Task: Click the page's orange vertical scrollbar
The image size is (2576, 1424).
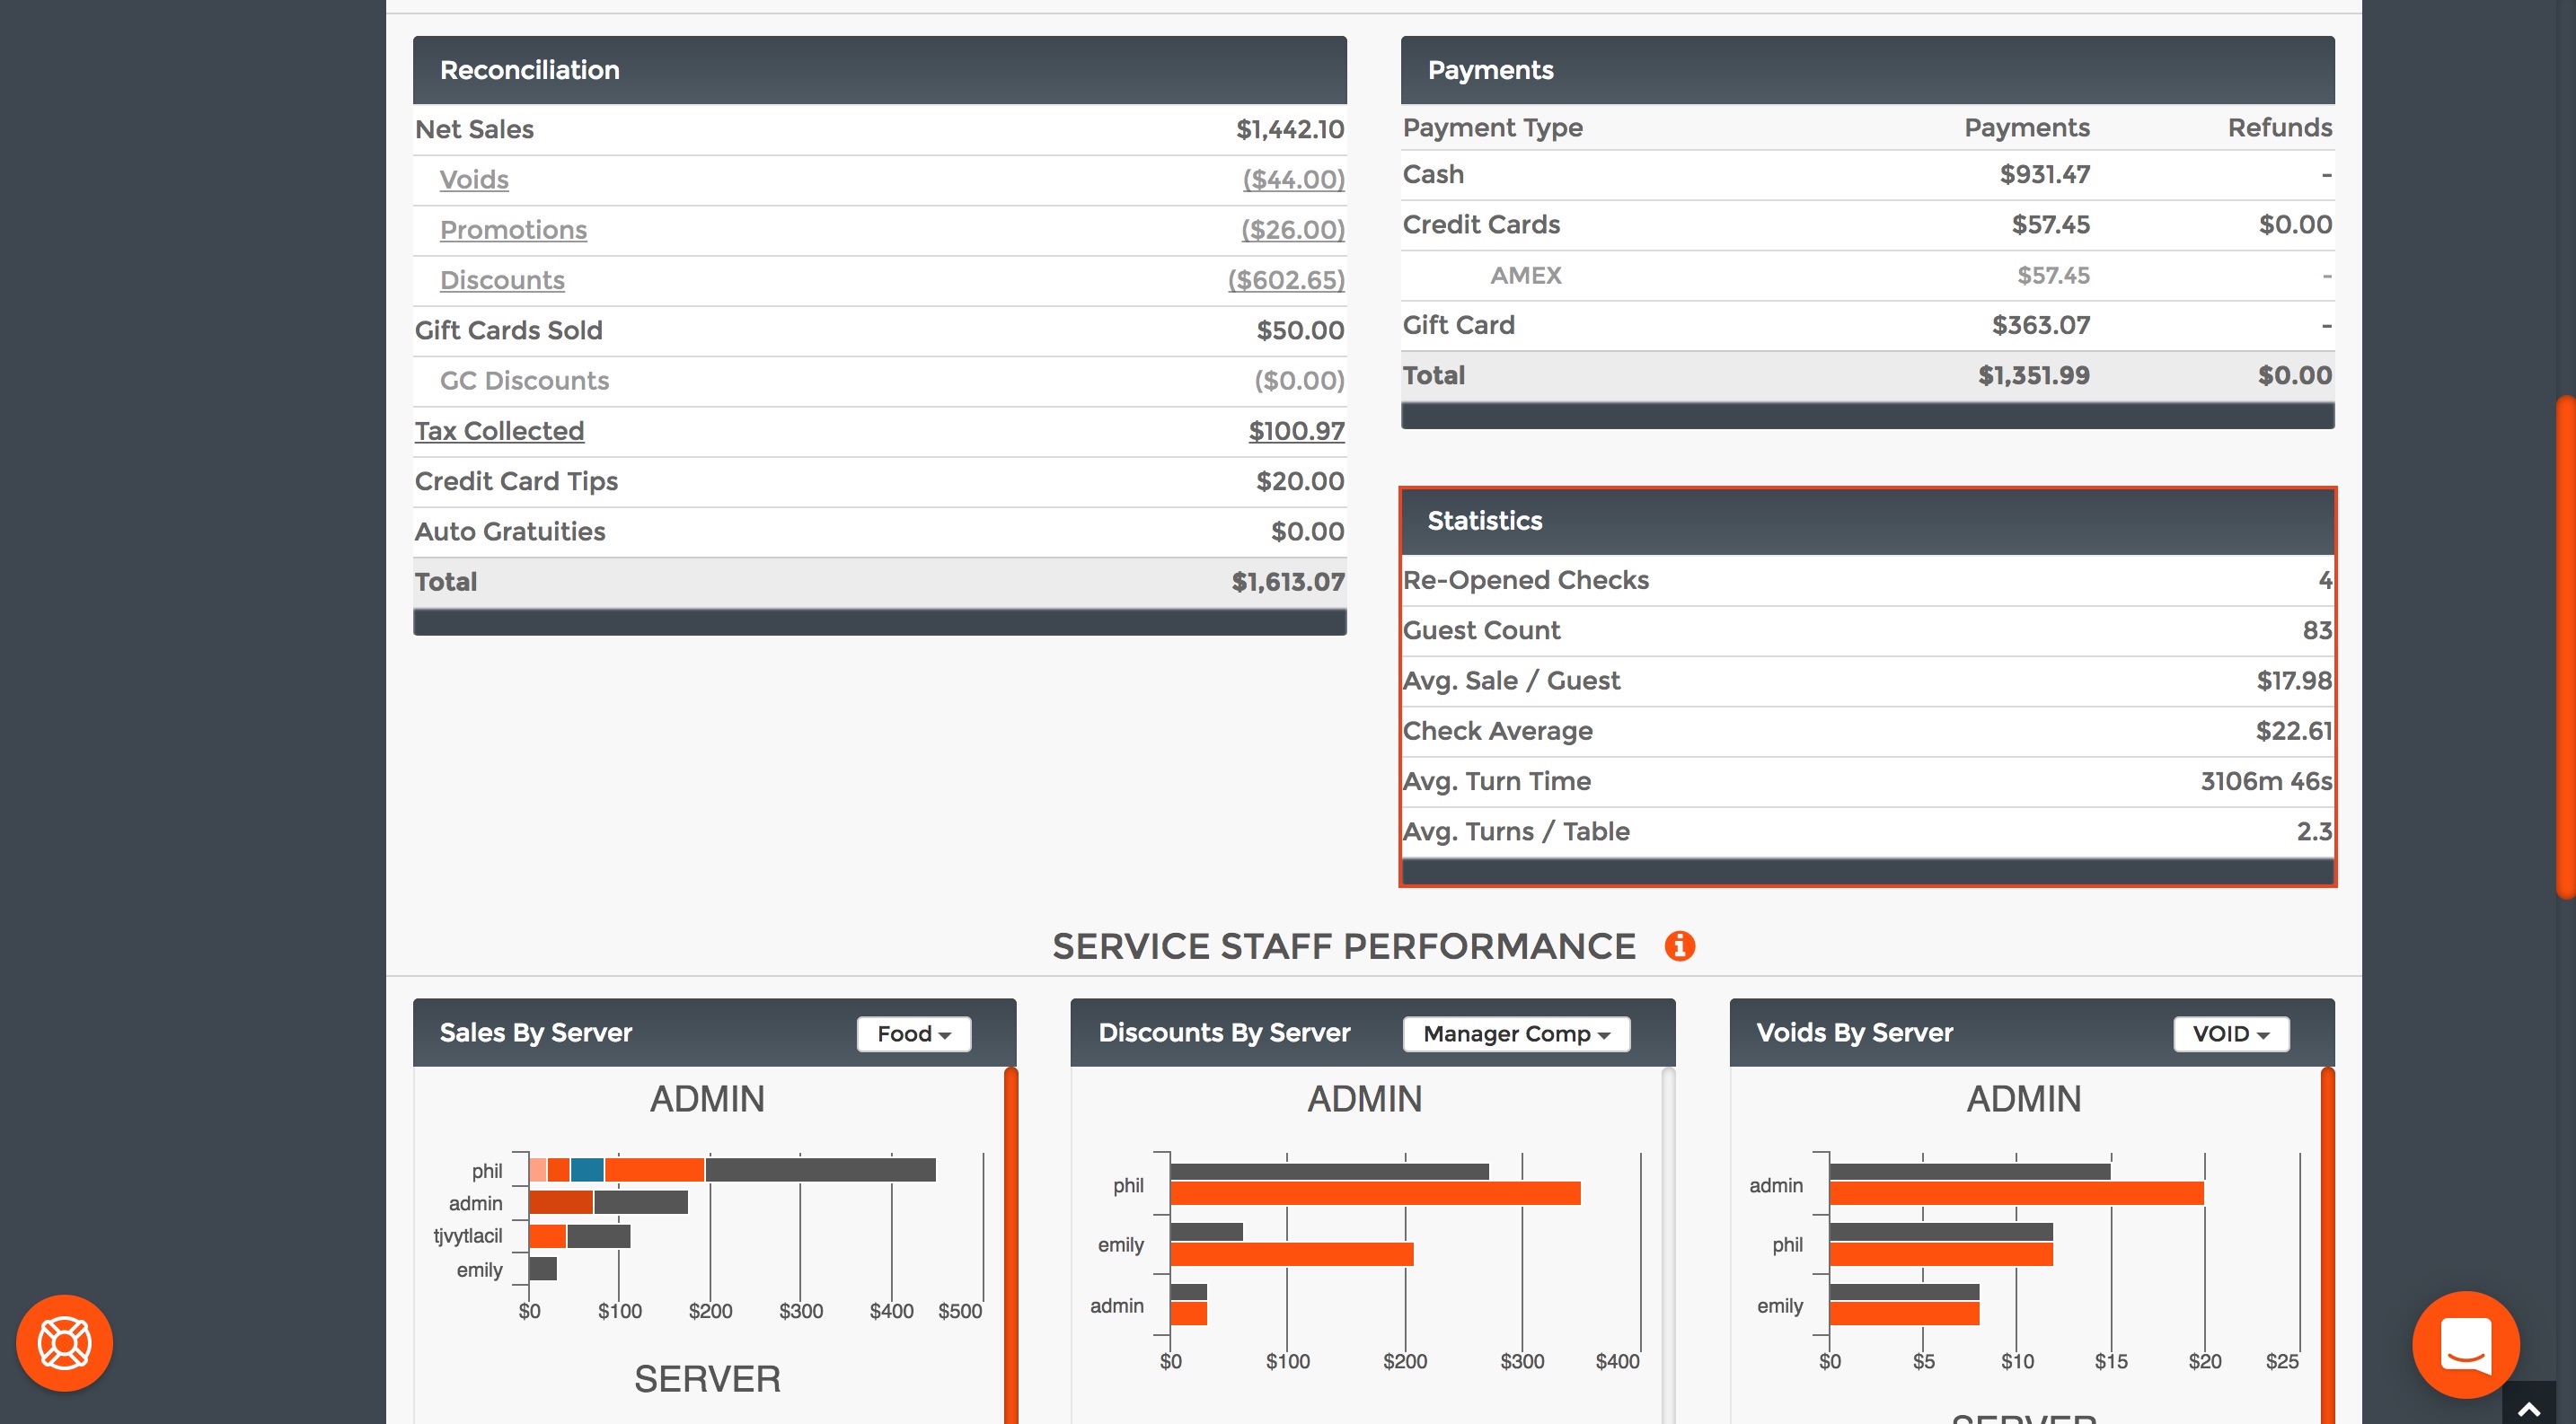Action: (x=2565, y=649)
